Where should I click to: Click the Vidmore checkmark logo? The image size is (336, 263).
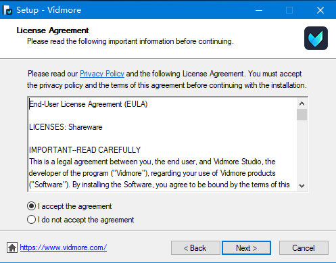pos(316,38)
